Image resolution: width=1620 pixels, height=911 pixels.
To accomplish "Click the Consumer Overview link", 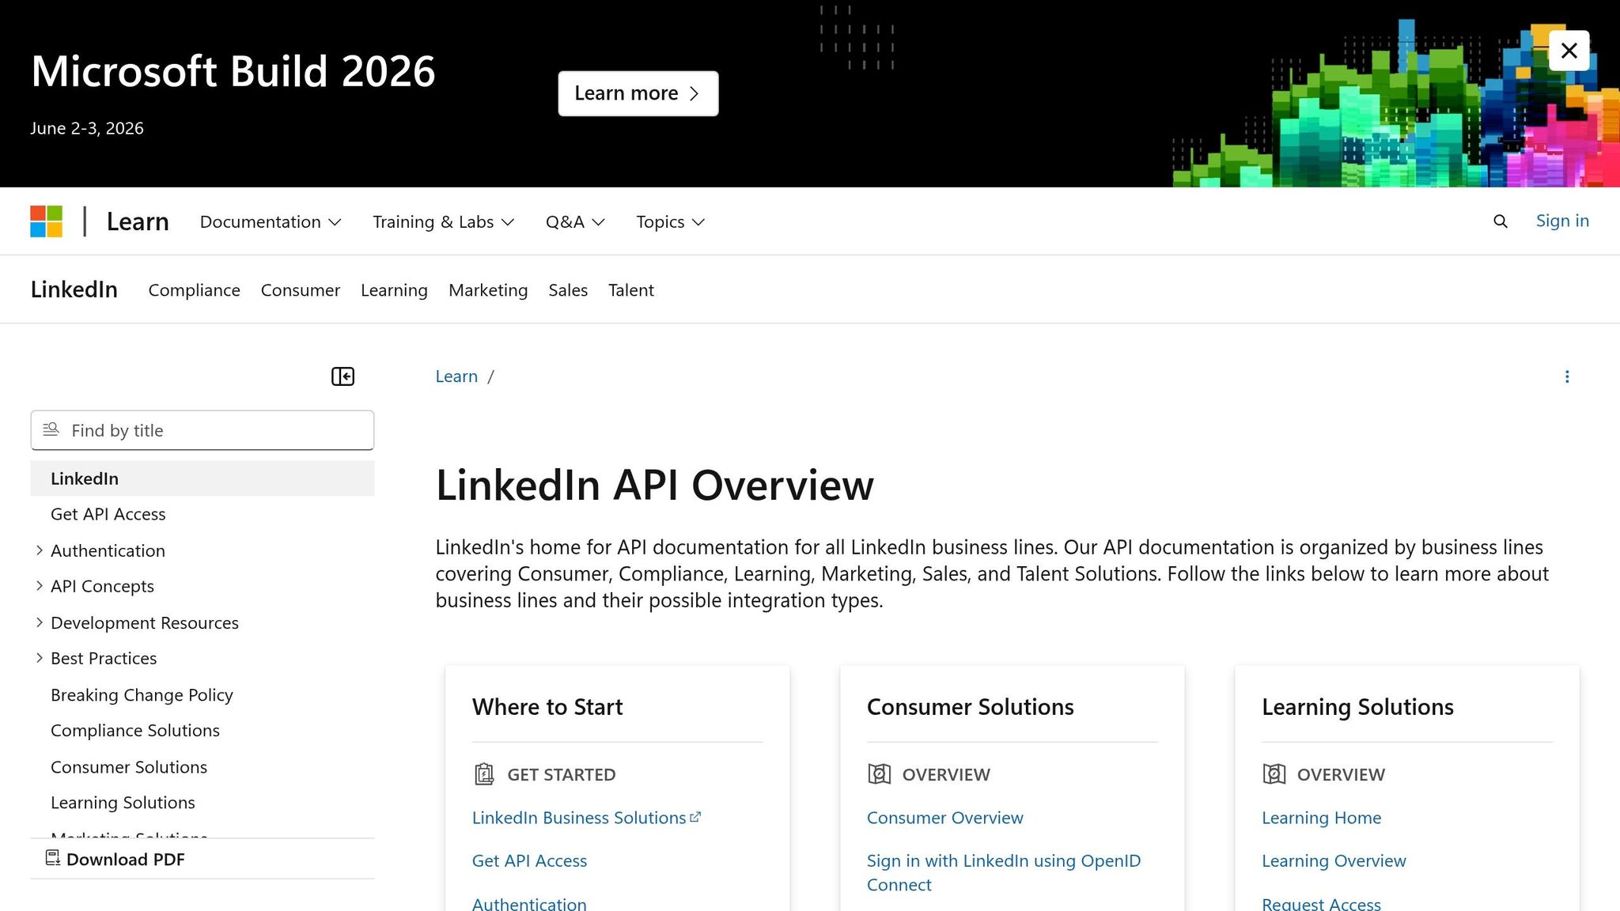I will coord(944,818).
